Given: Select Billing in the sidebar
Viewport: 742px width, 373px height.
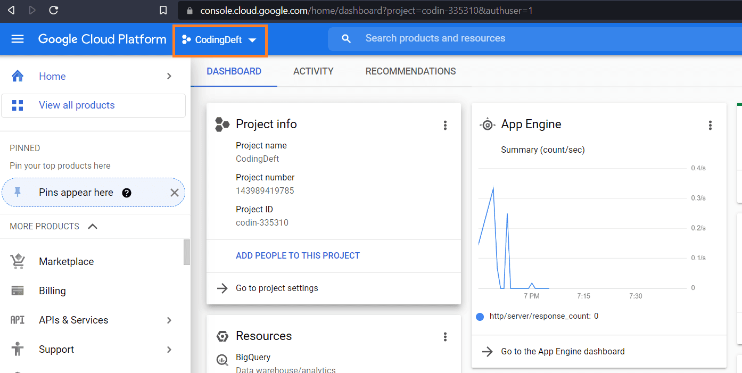Looking at the screenshot, I should click(52, 291).
